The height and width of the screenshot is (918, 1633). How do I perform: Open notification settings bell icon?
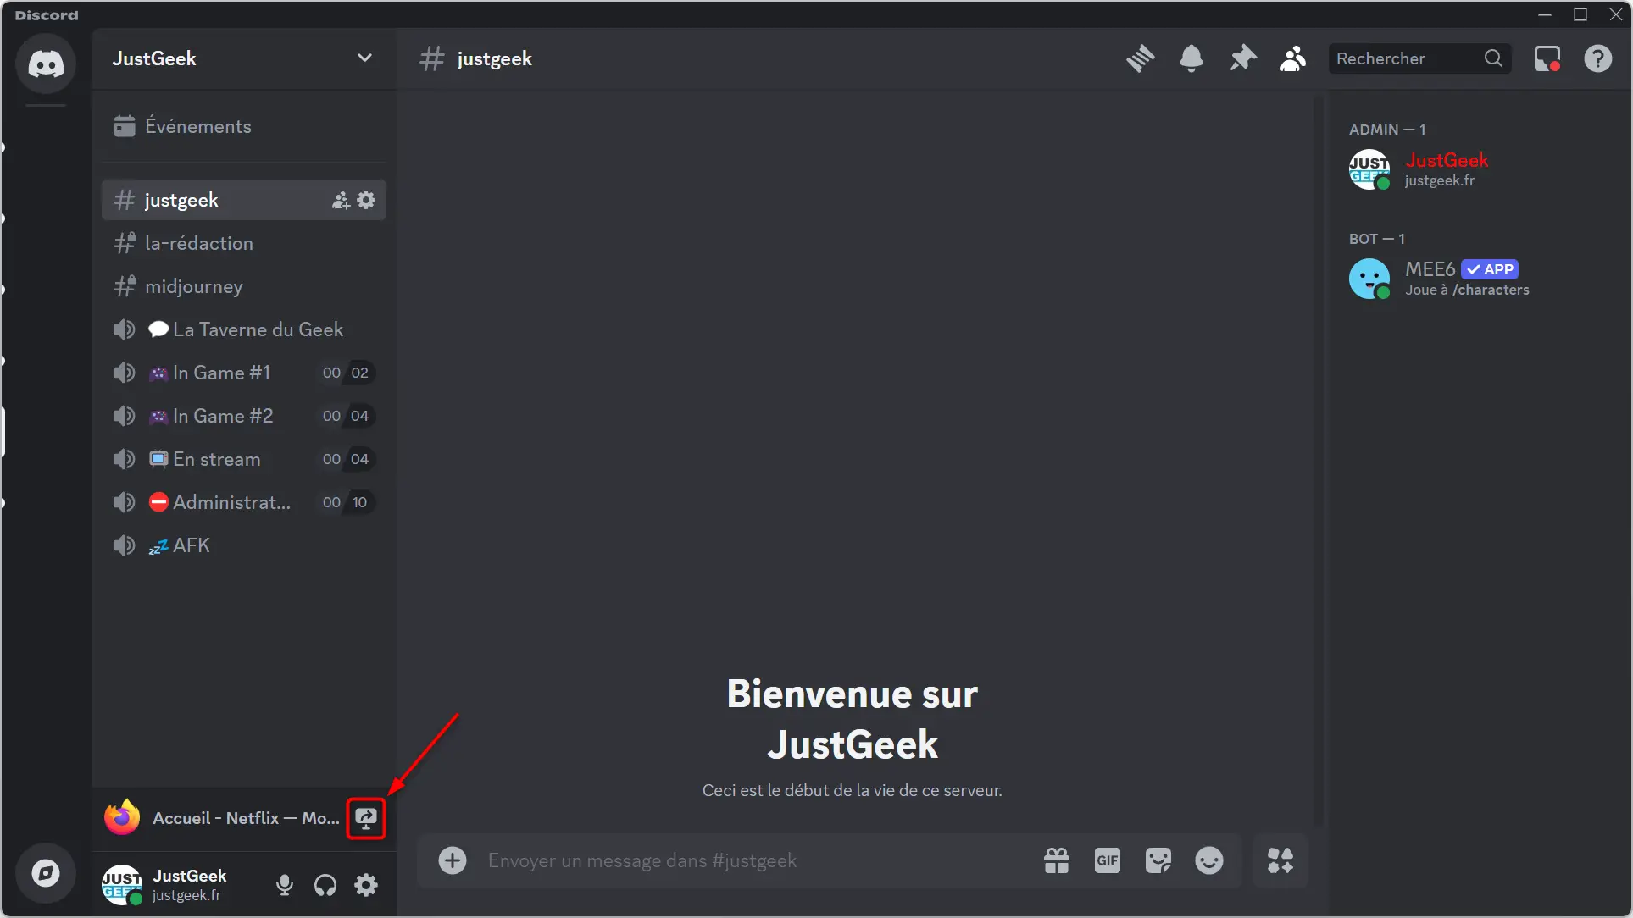pyautogui.click(x=1191, y=58)
